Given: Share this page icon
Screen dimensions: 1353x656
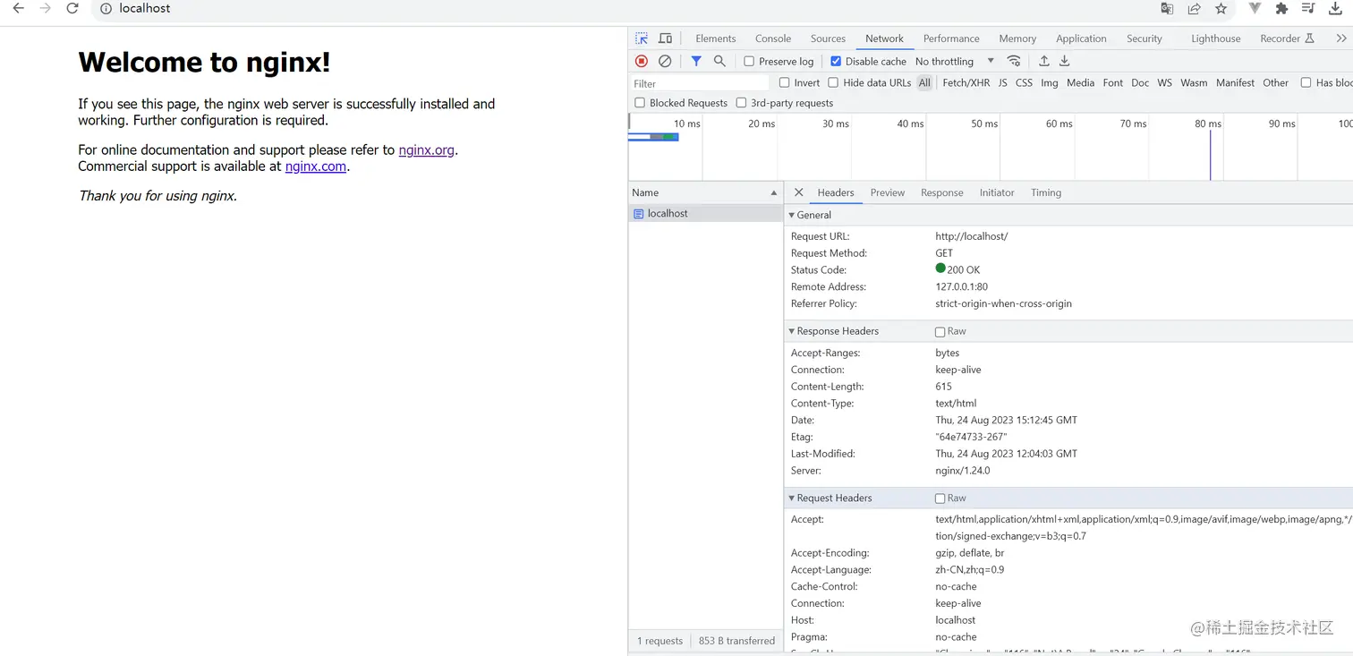Looking at the screenshot, I should [1194, 9].
